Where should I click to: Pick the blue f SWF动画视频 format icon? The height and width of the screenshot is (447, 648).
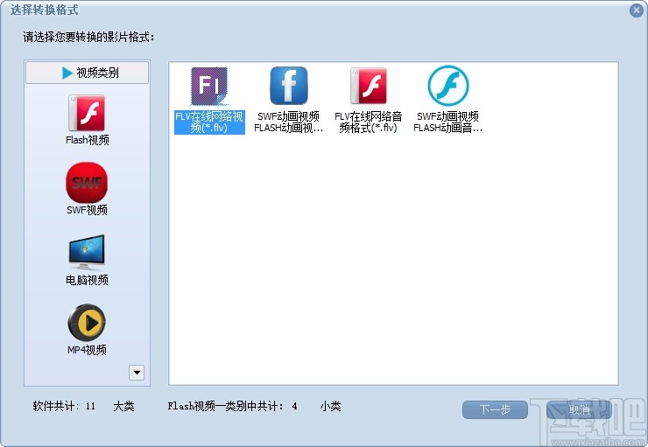pyautogui.click(x=289, y=86)
